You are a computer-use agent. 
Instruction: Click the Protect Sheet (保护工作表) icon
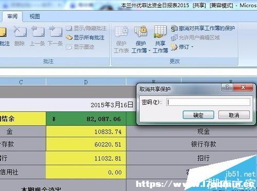[x=121, y=40]
